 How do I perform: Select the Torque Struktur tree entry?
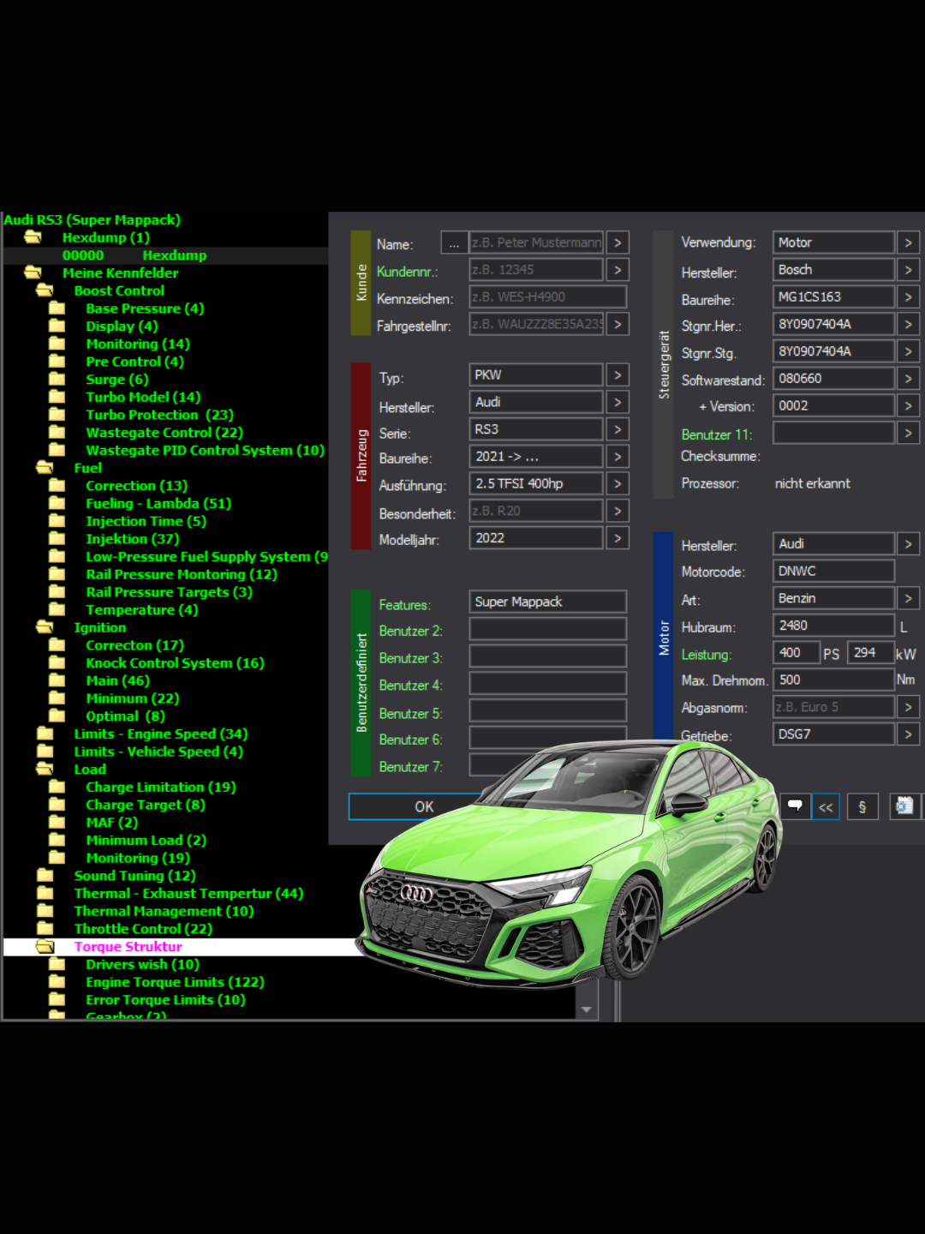coord(128,946)
